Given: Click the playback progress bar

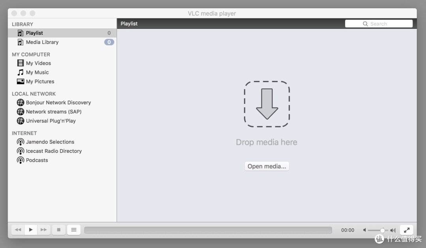Looking at the screenshot, I should [x=208, y=230].
